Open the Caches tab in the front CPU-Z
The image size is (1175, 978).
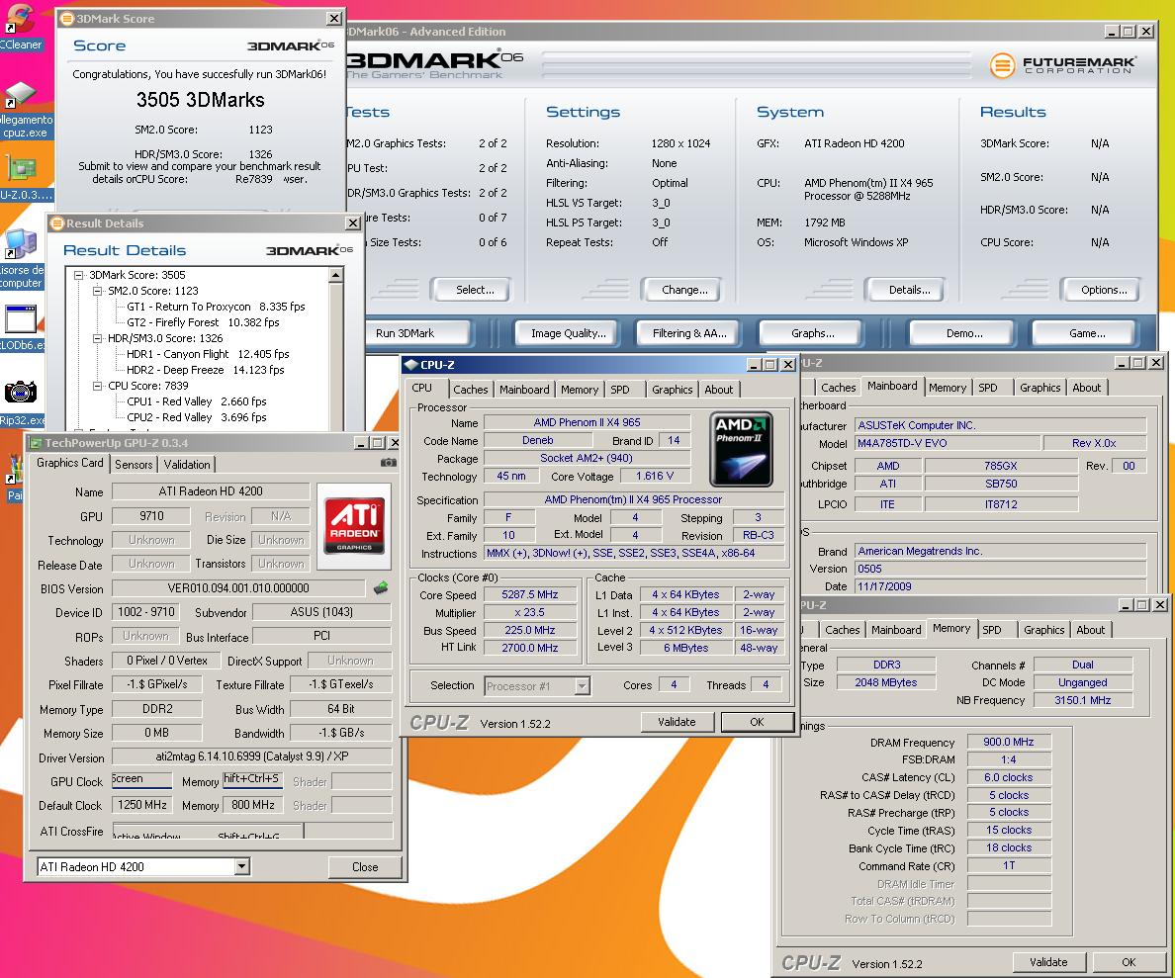click(471, 390)
